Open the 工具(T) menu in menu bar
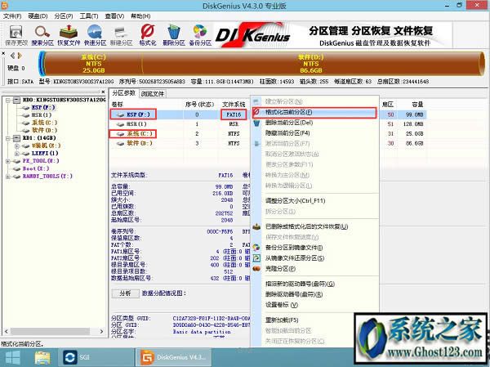The height and width of the screenshot is (367, 490). pyautogui.click(x=90, y=15)
